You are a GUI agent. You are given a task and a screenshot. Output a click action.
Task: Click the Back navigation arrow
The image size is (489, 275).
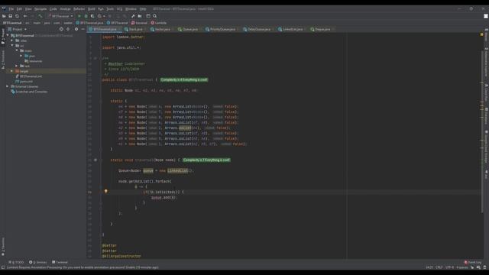tap(25, 16)
